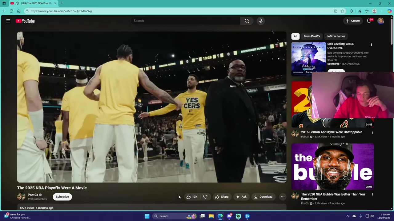The height and width of the screenshot is (221, 394).
Task: Click the search magnifier button
Action: [x=247, y=21]
